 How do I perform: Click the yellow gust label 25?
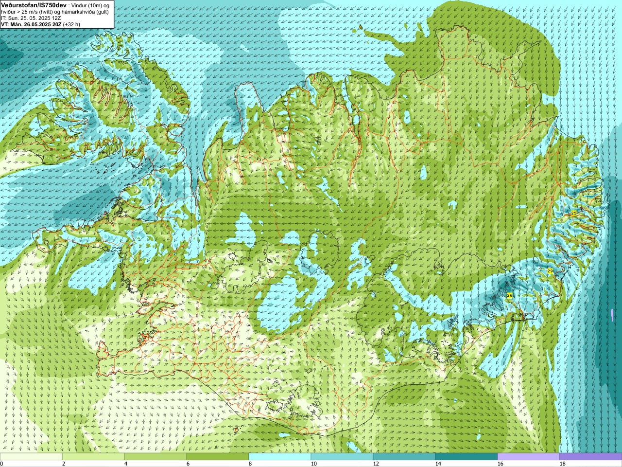[x=574, y=213]
